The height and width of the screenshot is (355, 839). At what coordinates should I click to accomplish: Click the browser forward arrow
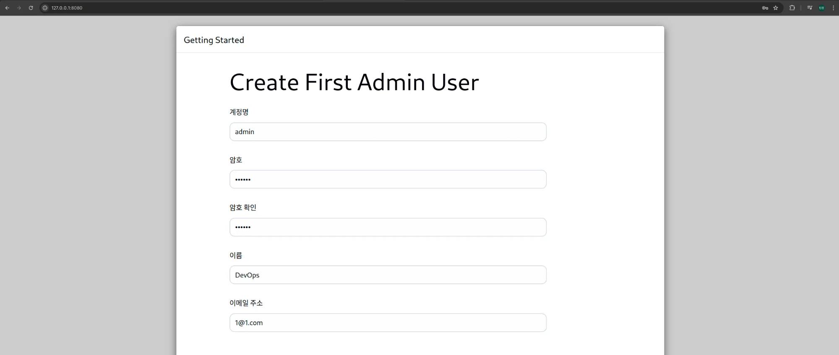pyautogui.click(x=19, y=8)
